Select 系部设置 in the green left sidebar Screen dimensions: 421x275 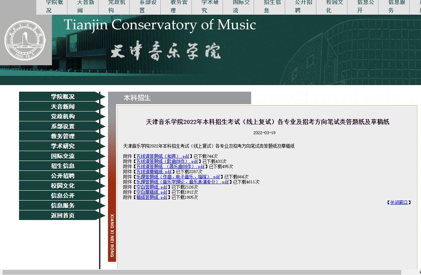62,126
